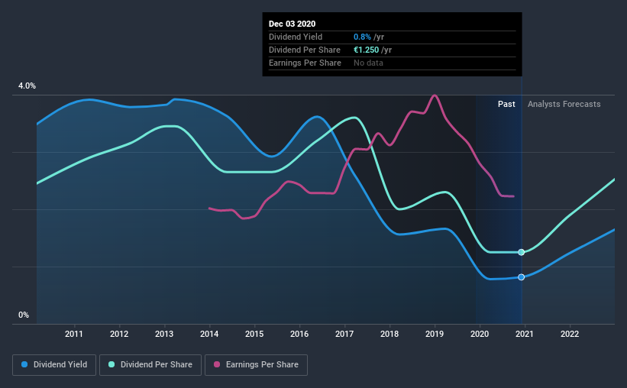The width and height of the screenshot is (627, 388).
Task: Click the 2021 x-axis label
Action: [524, 334]
